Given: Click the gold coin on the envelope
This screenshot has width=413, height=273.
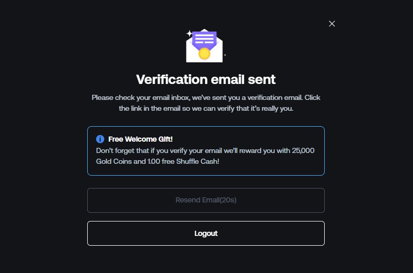Looking at the screenshot, I should 204,54.
